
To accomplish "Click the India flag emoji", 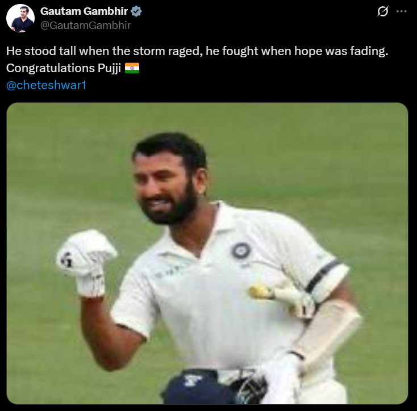I will [132, 68].
